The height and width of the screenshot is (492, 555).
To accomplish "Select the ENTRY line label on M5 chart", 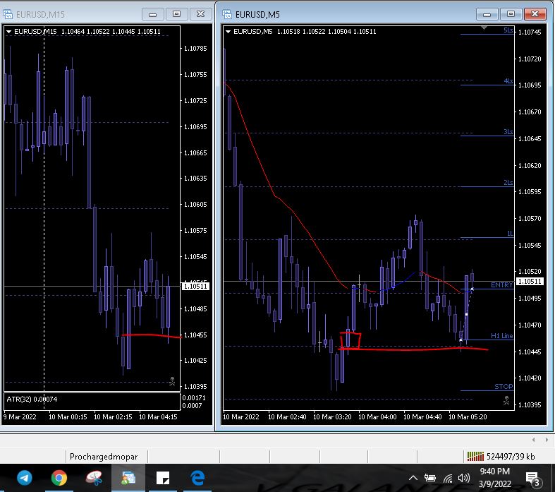I will click(x=501, y=284).
